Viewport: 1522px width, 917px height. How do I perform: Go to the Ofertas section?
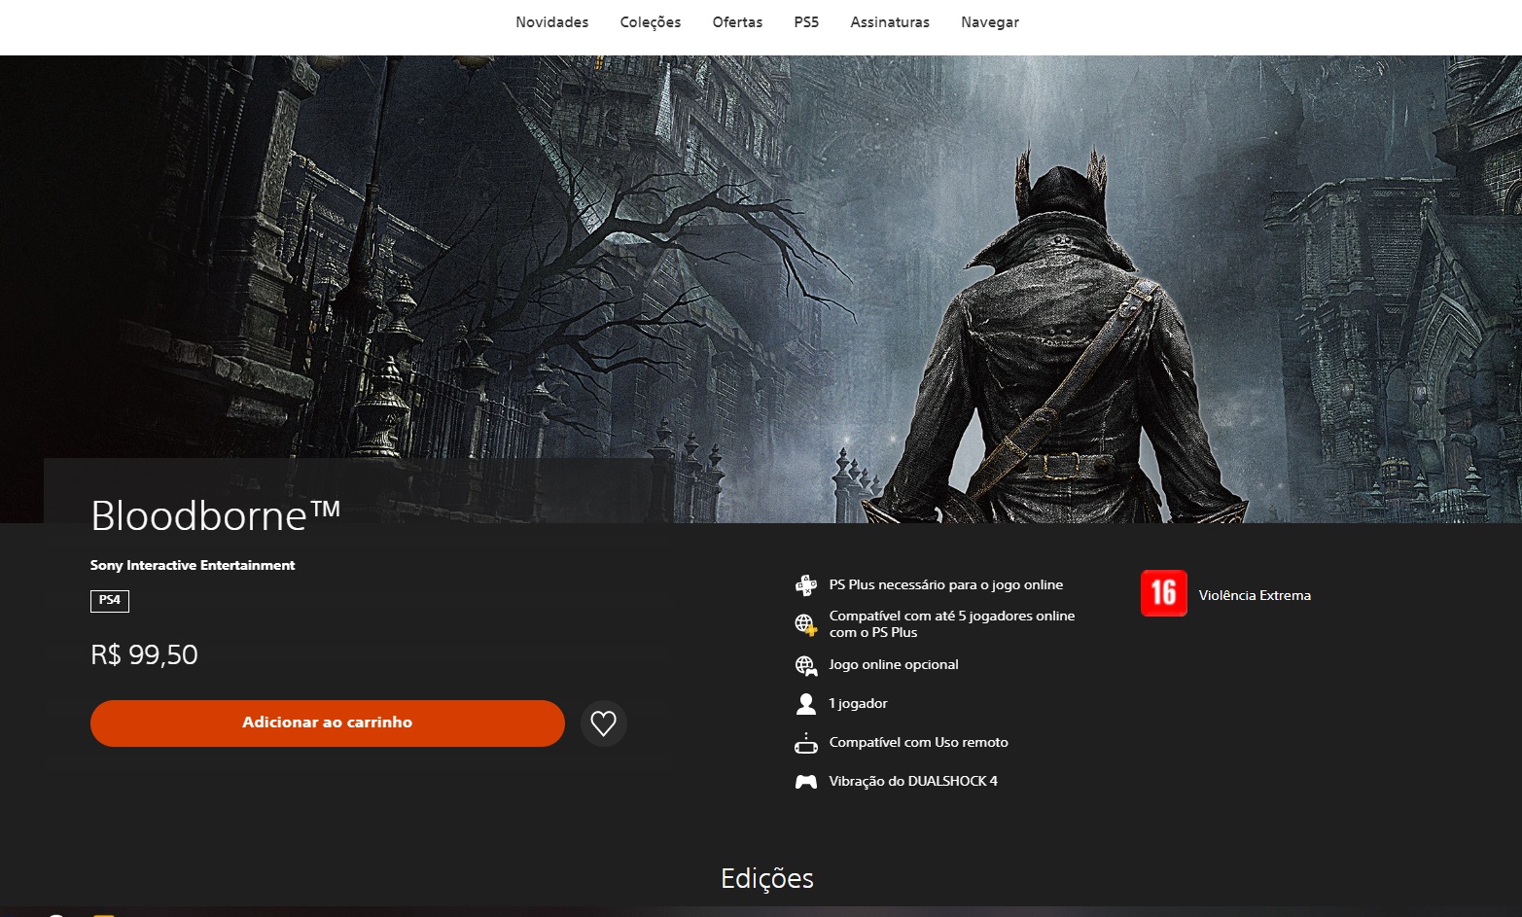pyautogui.click(x=737, y=22)
